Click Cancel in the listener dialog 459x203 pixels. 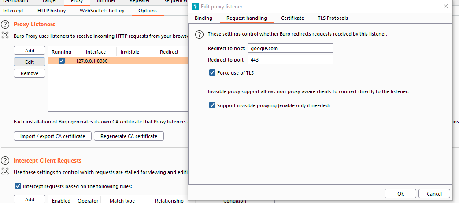(434, 193)
